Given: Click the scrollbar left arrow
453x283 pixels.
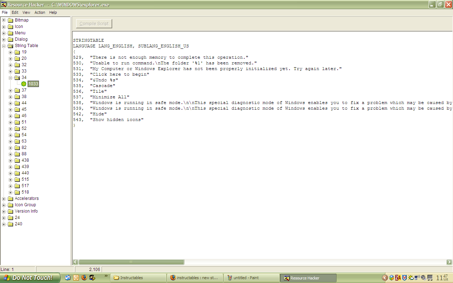Looking at the screenshot, I should pyautogui.click(x=75, y=262).
